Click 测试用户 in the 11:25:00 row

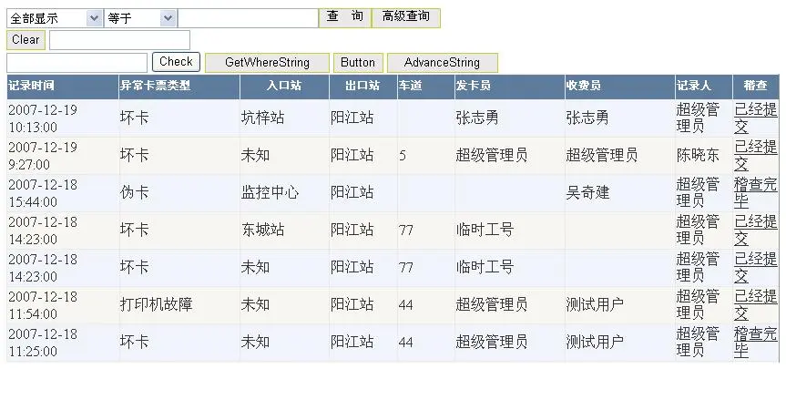tap(595, 342)
